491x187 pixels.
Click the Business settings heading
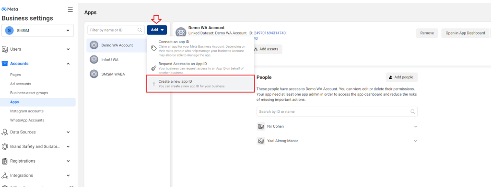[x=27, y=18]
